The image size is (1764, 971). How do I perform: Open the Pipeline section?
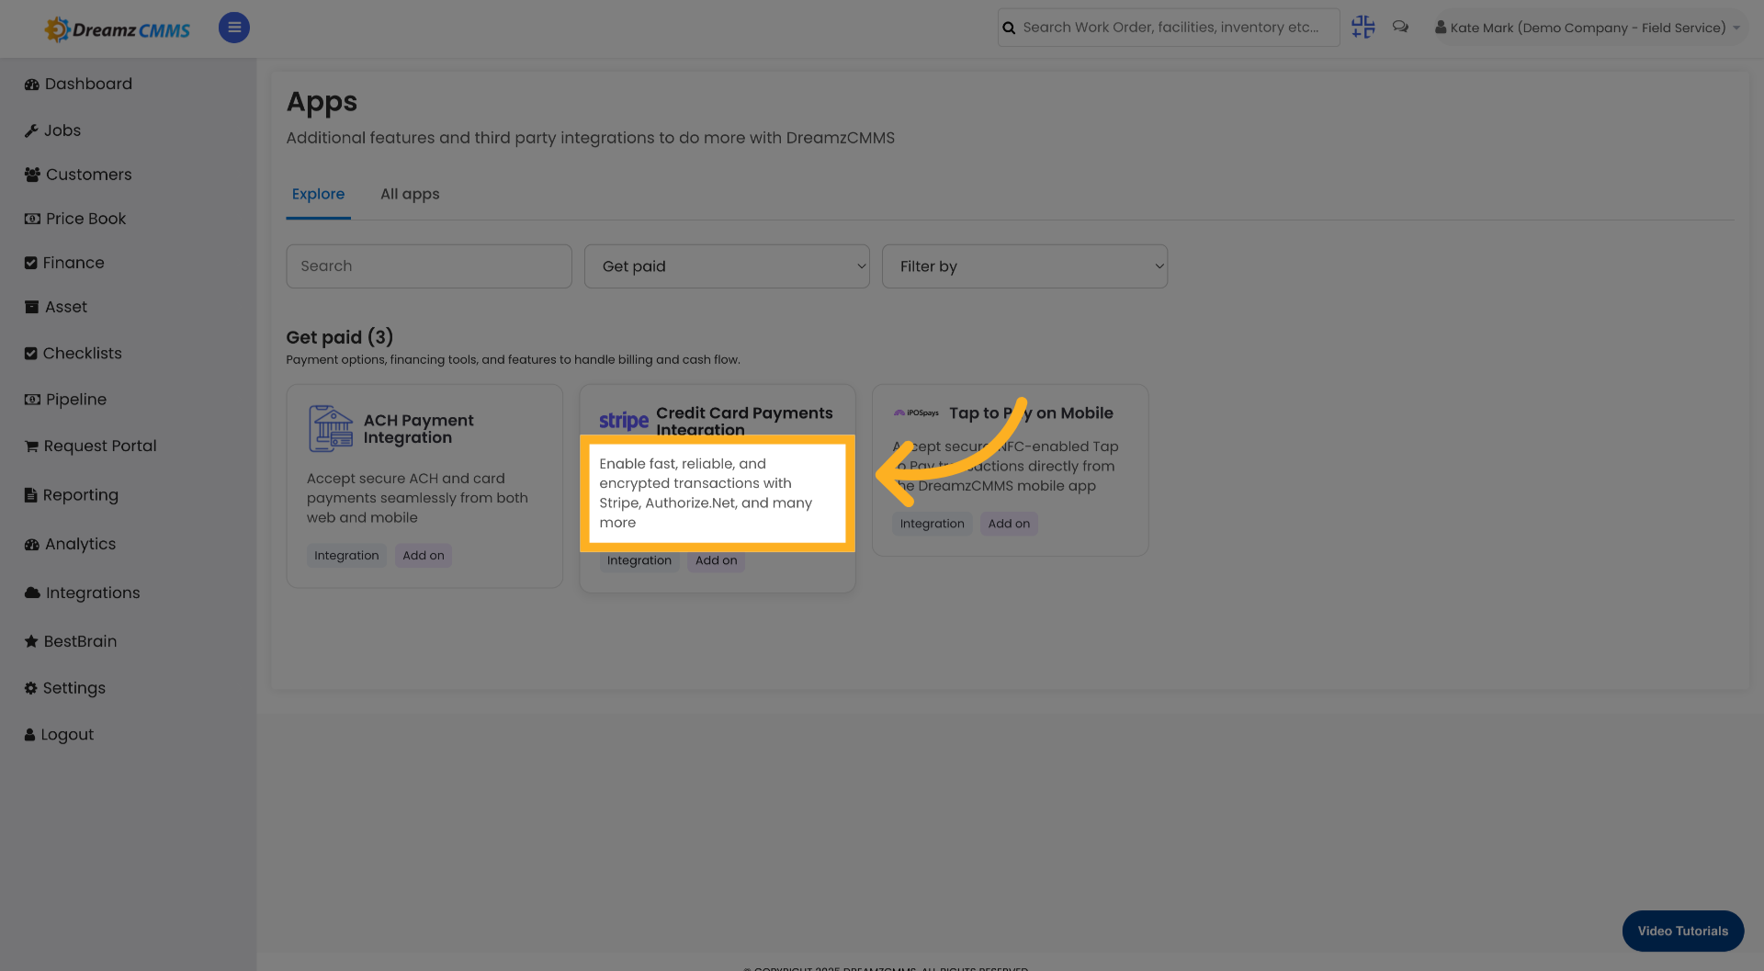76,399
